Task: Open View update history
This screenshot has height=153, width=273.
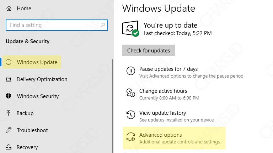Action: coord(162,113)
